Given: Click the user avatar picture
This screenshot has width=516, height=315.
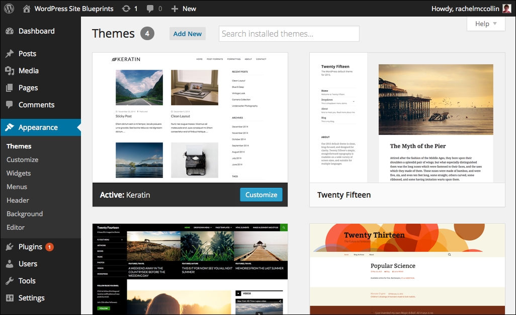Looking at the screenshot, I should [507, 9].
